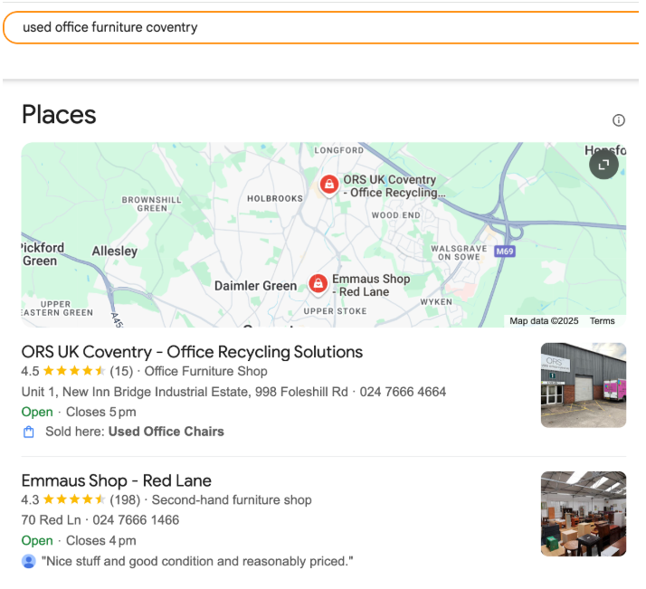Image resolution: width=646 pixels, height=589 pixels.
Task: View the ORS warehouse photo thumbnail
Action: tap(584, 385)
